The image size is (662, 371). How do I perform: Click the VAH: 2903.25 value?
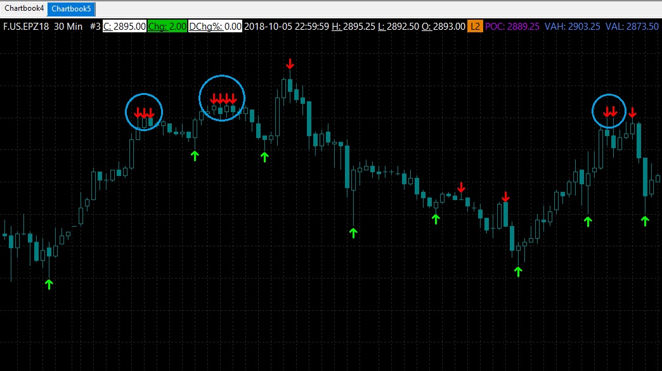tap(572, 27)
